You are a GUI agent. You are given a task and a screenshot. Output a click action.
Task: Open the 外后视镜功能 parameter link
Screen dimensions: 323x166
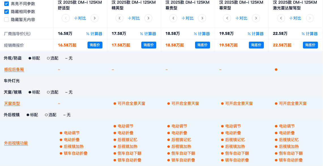[16, 143]
